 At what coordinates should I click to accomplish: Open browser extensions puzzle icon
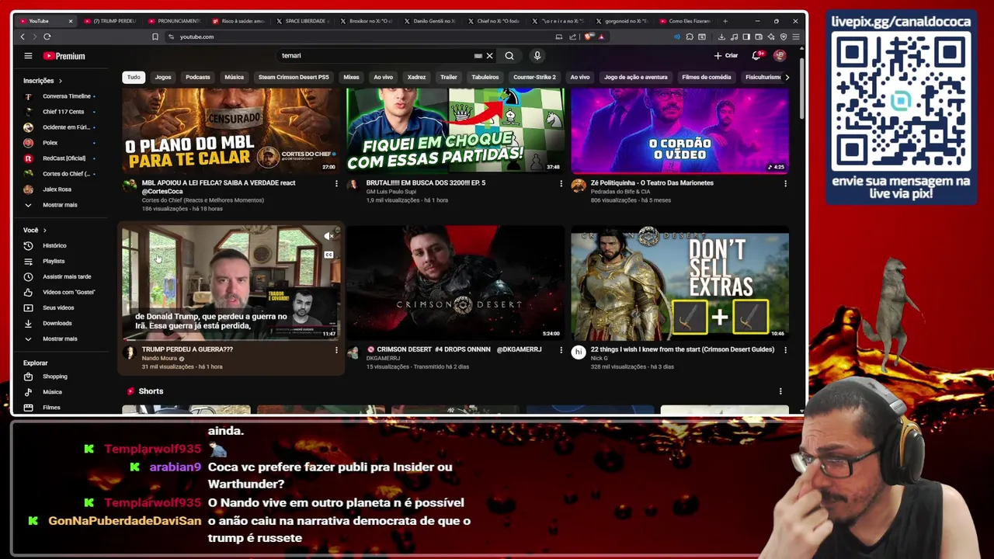690,36
